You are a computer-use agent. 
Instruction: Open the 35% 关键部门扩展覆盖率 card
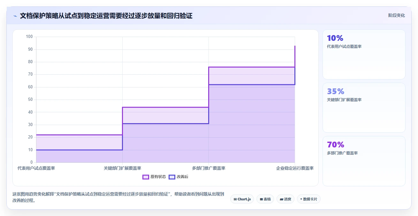tap(364, 108)
